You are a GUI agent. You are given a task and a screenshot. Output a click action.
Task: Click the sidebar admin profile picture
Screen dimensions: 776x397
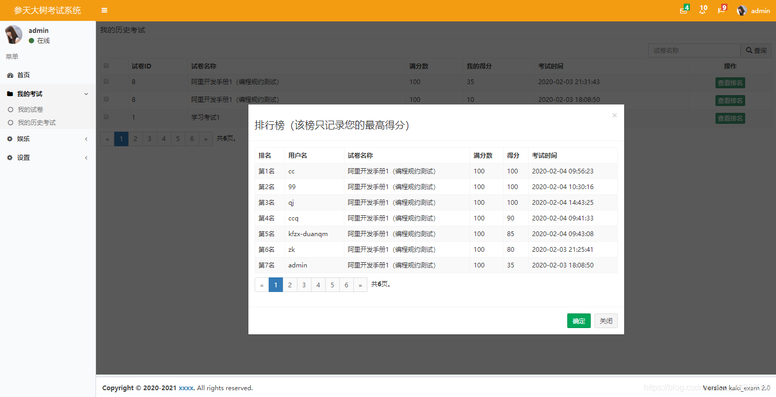[x=14, y=34]
